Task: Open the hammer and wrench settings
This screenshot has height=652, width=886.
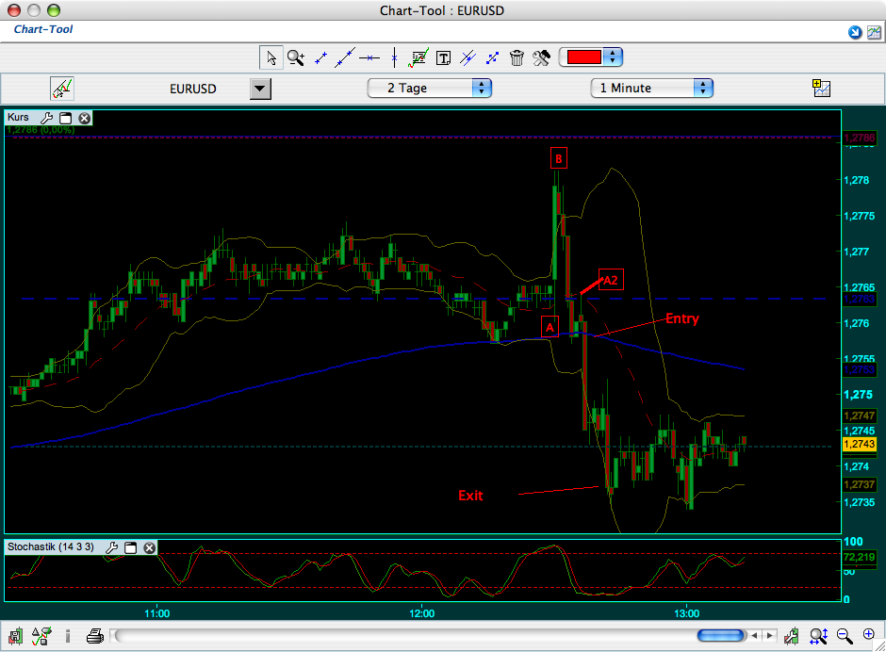Action: 541,57
